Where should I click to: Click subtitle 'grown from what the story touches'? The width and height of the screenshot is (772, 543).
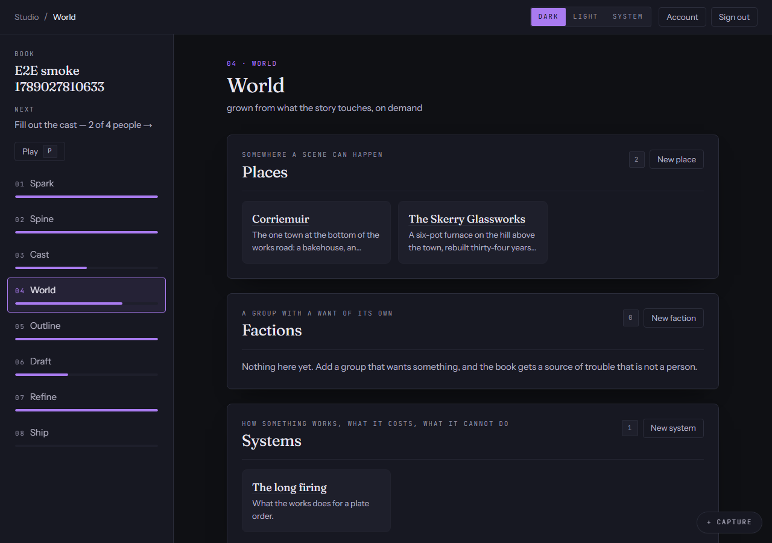324,108
